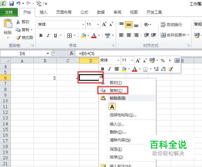Click decrease decimal in mini toolbar
The width and height of the screenshot is (202, 167).
click(163, 69)
